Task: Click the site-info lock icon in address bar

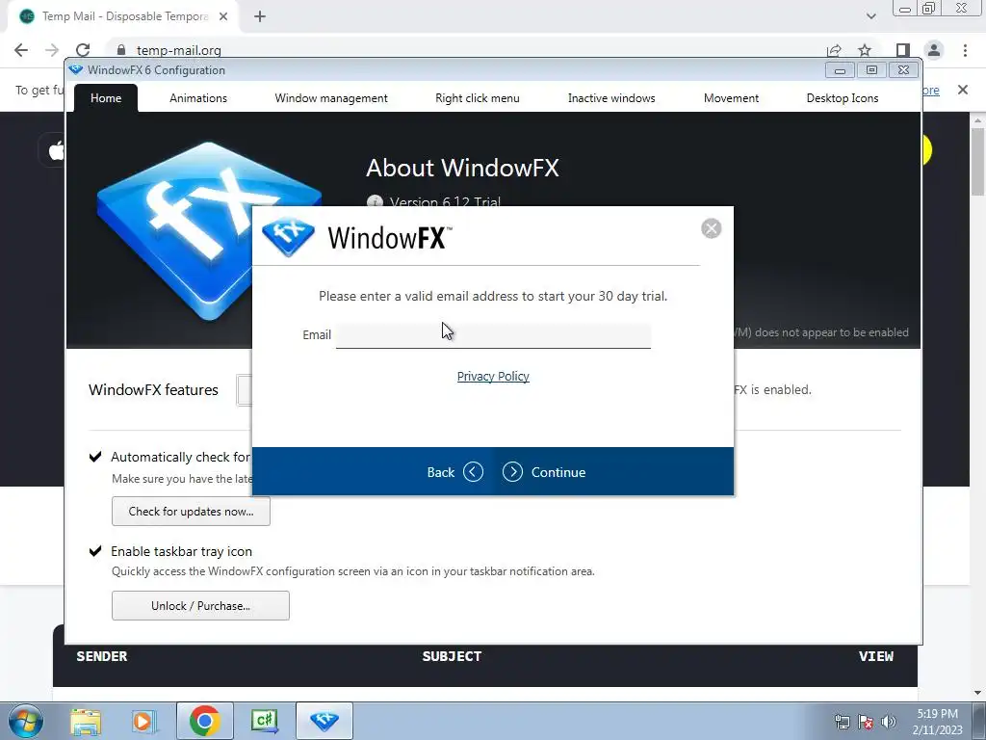Action: pos(121,50)
